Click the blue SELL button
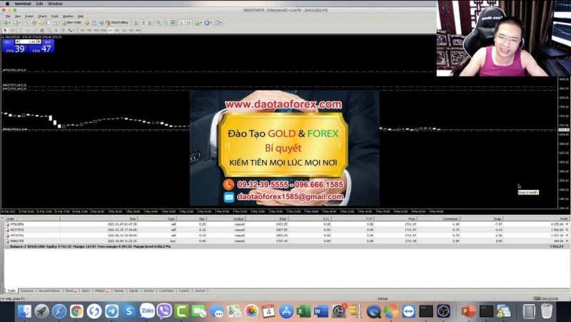The image size is (571, 322). click(15, 46)
